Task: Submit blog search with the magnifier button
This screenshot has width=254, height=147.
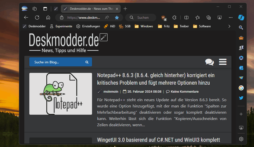Action: [x=87, y=62]
